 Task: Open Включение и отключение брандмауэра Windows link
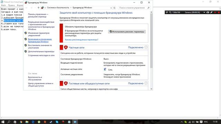[40, 40]
